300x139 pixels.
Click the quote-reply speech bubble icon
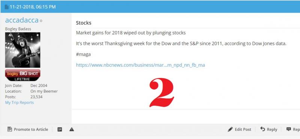click(x=288, y=129)
